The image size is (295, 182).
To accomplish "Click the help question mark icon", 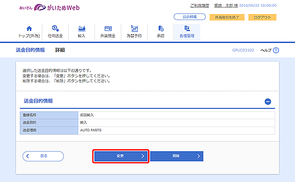I will (276, 51).
